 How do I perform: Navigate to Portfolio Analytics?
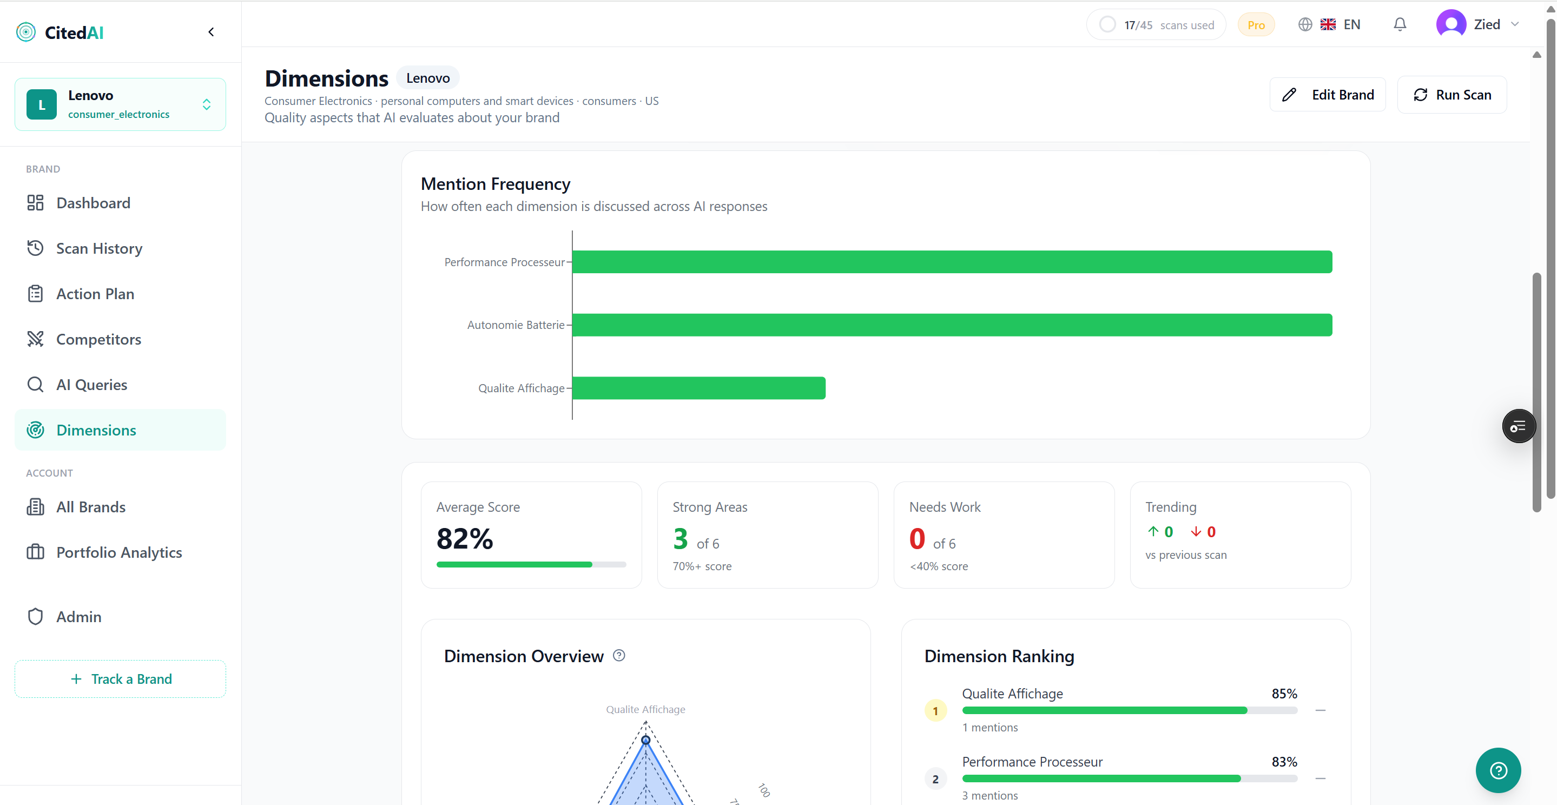tap(118, 552)
